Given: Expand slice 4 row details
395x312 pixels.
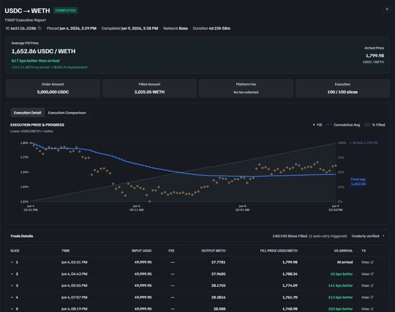Looking at the screenshot, I should coord(12,297).
